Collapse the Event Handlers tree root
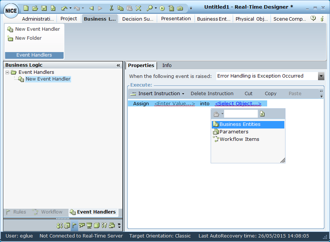Image resolution: width=330 pixels, height=242 pixels. [7, 72]
